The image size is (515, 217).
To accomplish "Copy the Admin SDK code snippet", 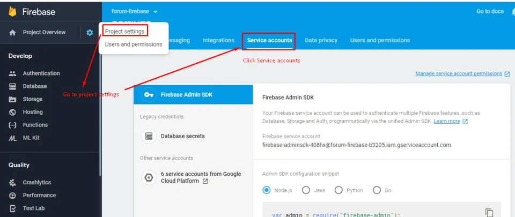I will (x=489, y=212).
